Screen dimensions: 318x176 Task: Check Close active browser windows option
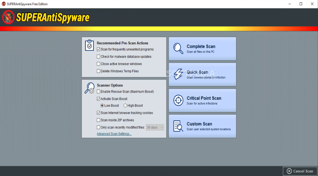coord(99,64)
